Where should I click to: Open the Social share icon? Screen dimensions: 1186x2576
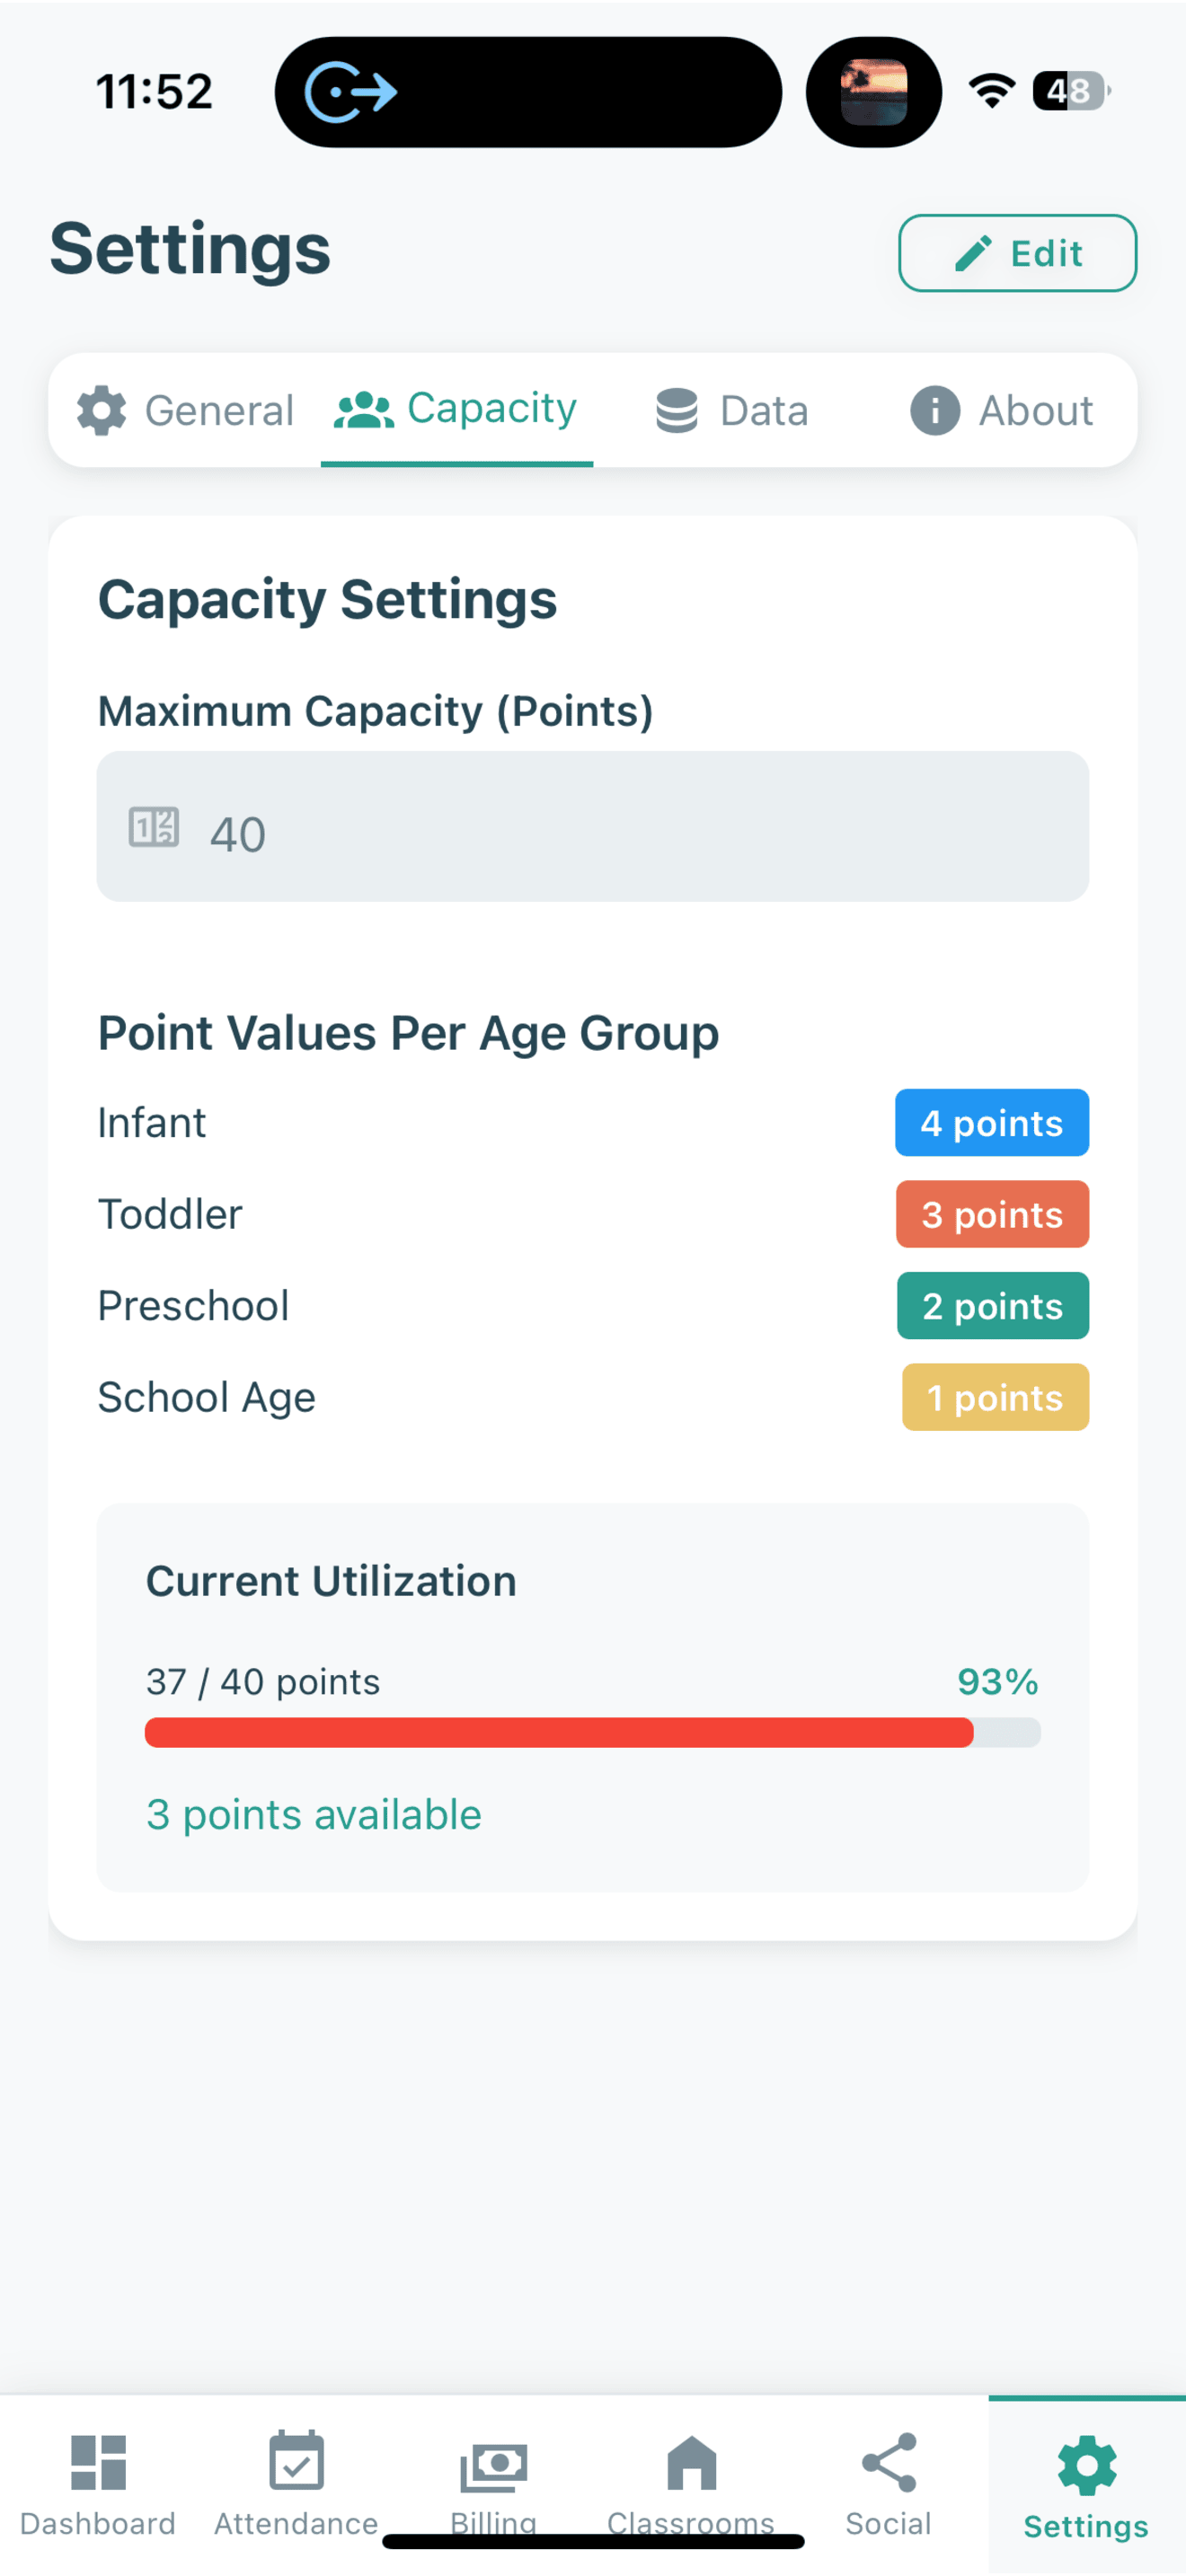888,2462
